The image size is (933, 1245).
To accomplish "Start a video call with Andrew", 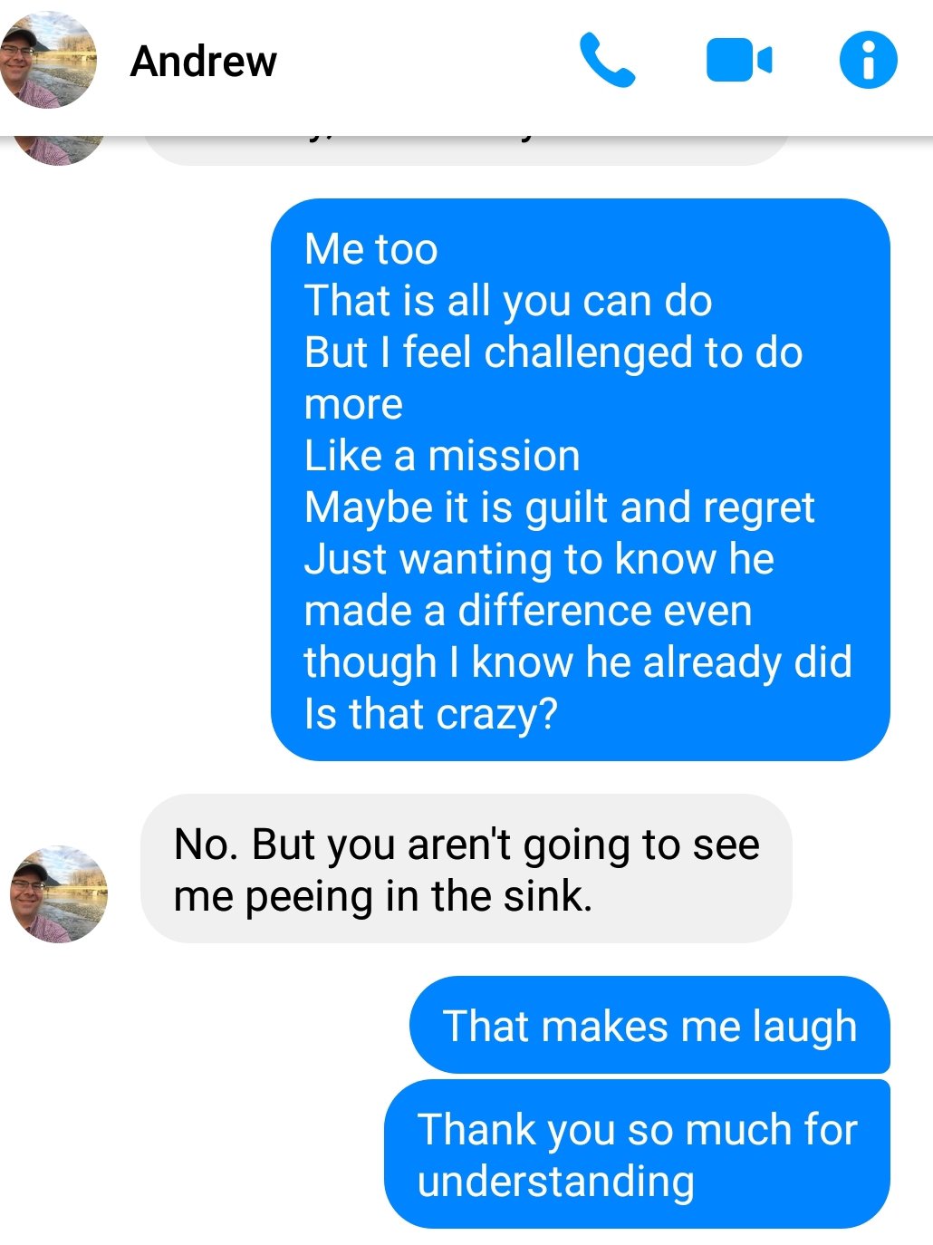I will (x=738, y=61).
